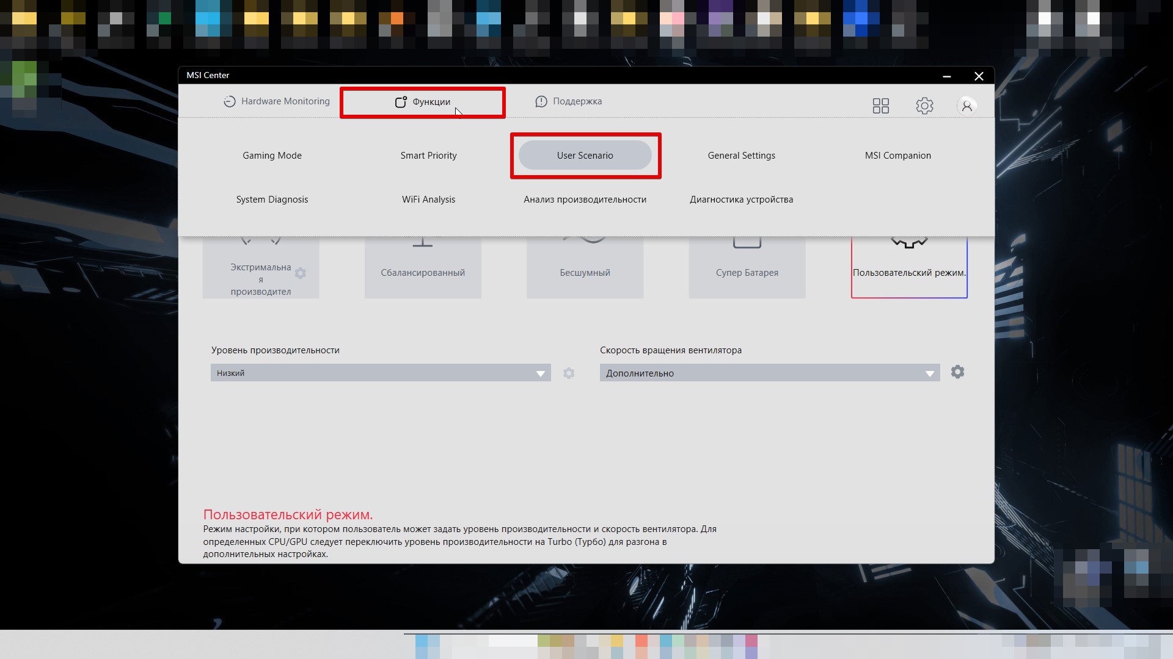Screen dimensions: 1173x659
Task: Choose the Супер Батарея scenario card
Action: tap(747, 267)
